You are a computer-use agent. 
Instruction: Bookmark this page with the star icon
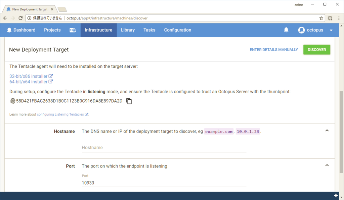[x=321, y=18]
